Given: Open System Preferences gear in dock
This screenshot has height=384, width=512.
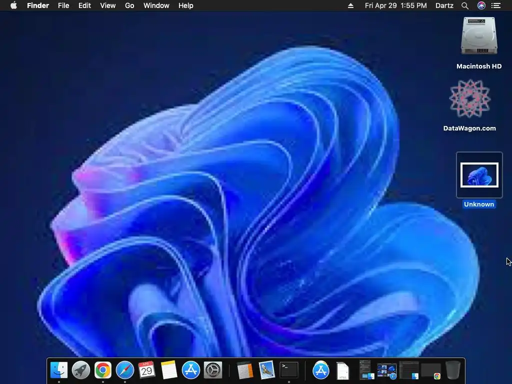Looking at the screenshot, I should click(x=213, y=370).
